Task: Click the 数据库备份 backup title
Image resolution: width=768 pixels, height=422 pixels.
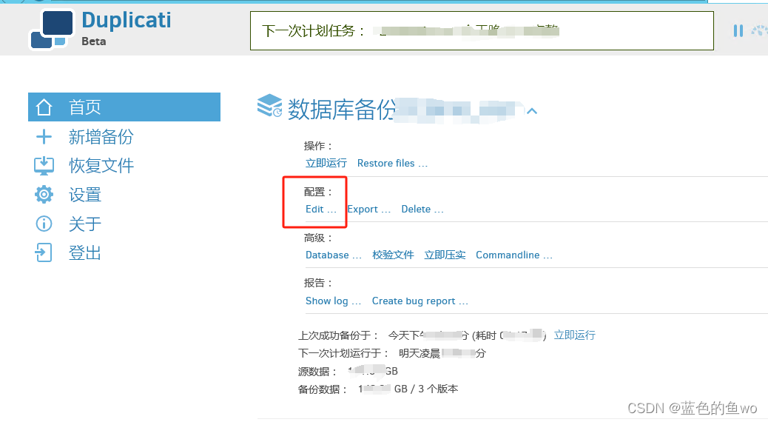Action: pos(342,110)
